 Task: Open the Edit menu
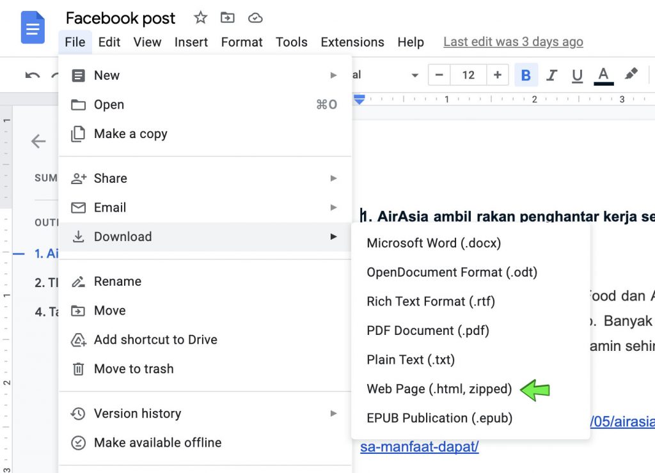coord(109,42)
